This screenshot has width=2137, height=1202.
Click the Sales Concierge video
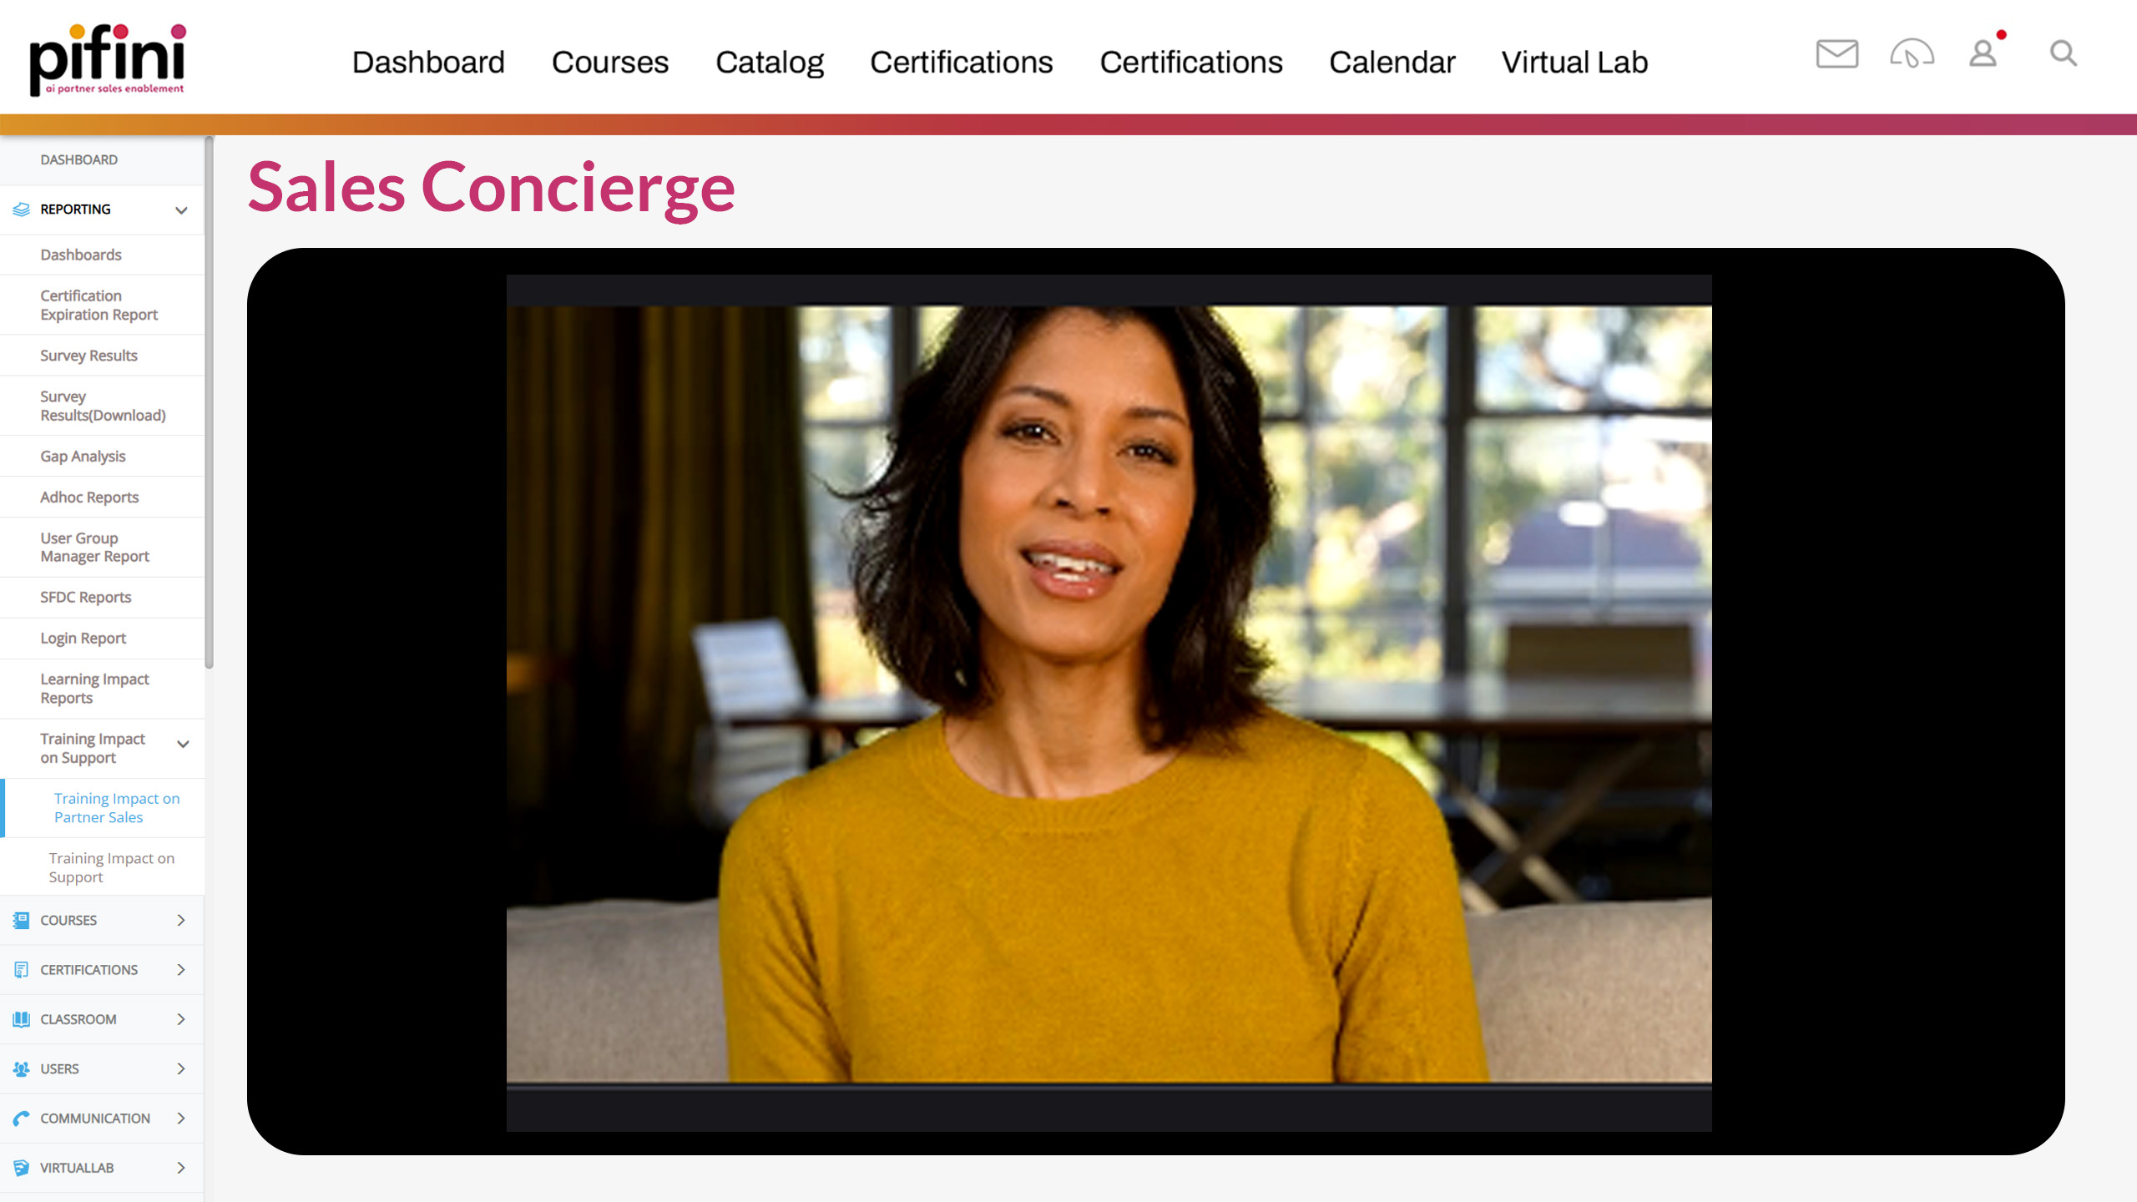1109,703
